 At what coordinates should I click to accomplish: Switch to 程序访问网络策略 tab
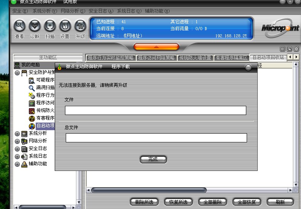157,58
